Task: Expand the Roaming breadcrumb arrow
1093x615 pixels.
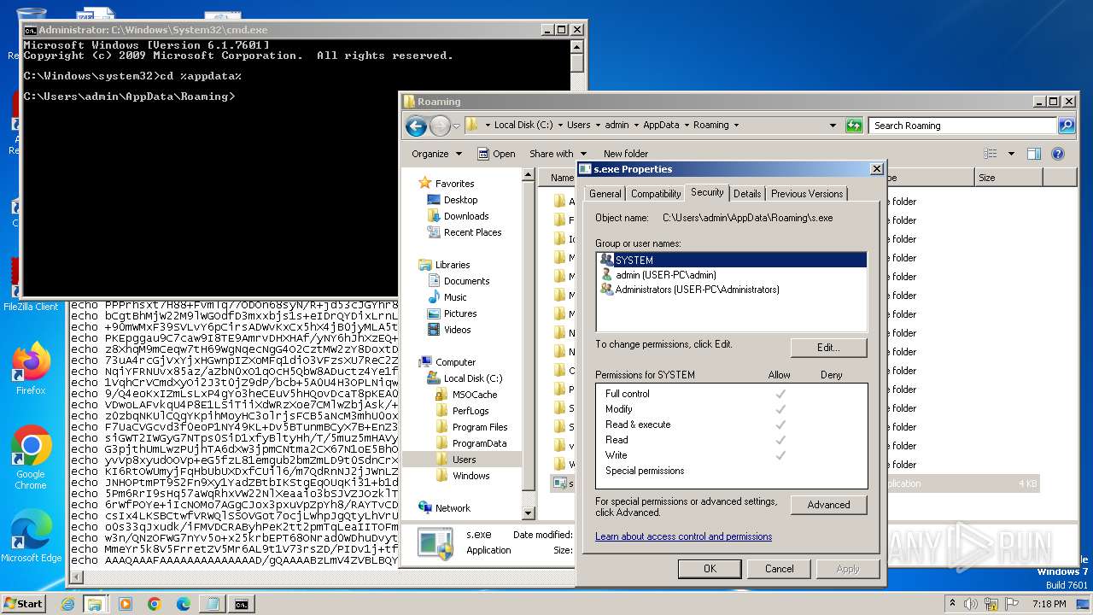Action: point(735,126)
